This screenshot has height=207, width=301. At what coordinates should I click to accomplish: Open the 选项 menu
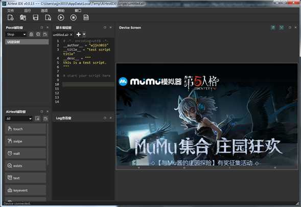(44, 11)
